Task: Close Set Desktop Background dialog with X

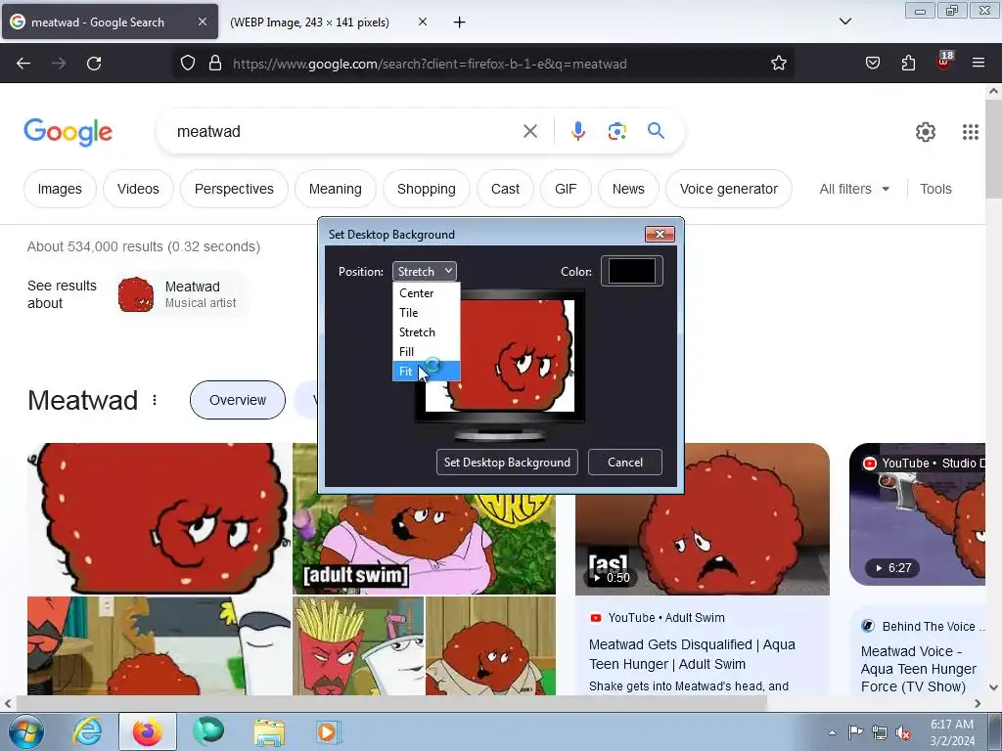Action: click(x=660, y=235)
